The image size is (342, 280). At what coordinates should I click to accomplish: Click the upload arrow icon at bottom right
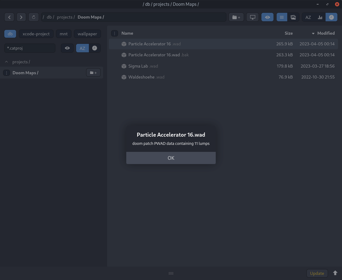point(335,273)
